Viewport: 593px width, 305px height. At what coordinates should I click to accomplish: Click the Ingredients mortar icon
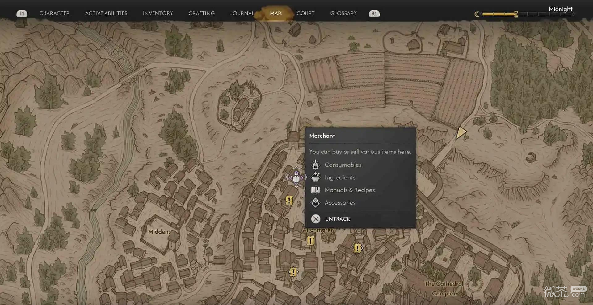coord(315,177)
